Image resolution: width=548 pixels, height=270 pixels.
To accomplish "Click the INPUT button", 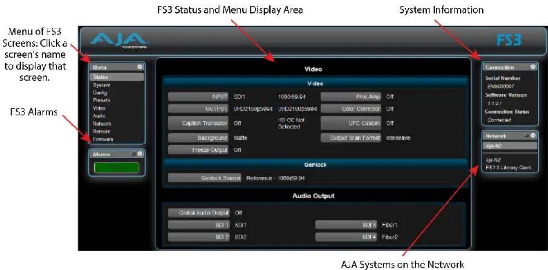I will coord(198,97).
